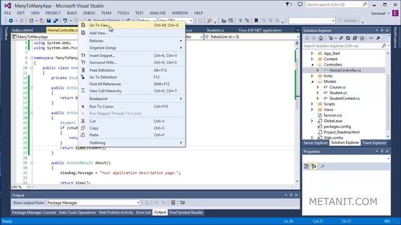Click the Comment Out Lines toolbar icon

click(240, 21)
